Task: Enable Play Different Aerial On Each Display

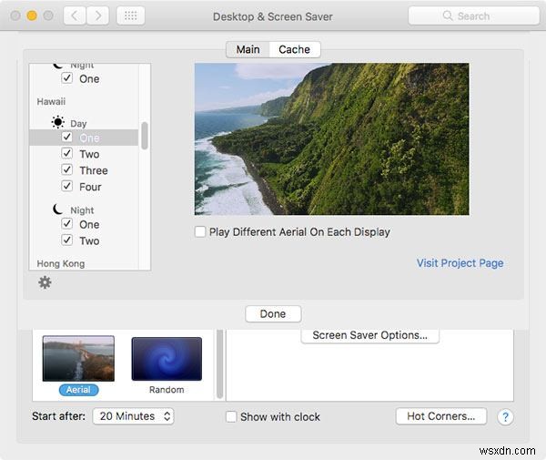Action: pos(200,231)
